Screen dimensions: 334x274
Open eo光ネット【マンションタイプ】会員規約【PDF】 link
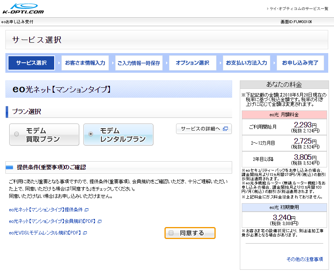click(52, 221)
